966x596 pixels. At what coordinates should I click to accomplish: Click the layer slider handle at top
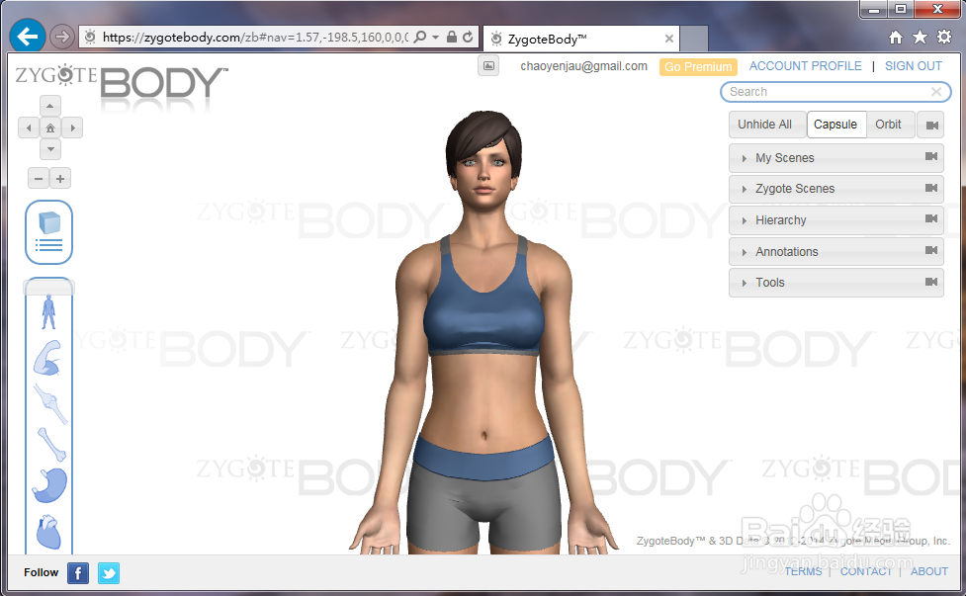(x=48, y=287)
